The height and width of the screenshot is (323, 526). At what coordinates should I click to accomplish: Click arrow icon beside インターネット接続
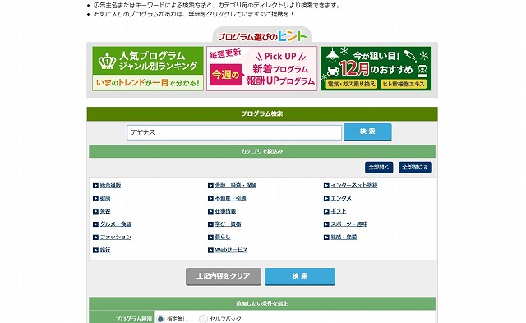(326, 186)
